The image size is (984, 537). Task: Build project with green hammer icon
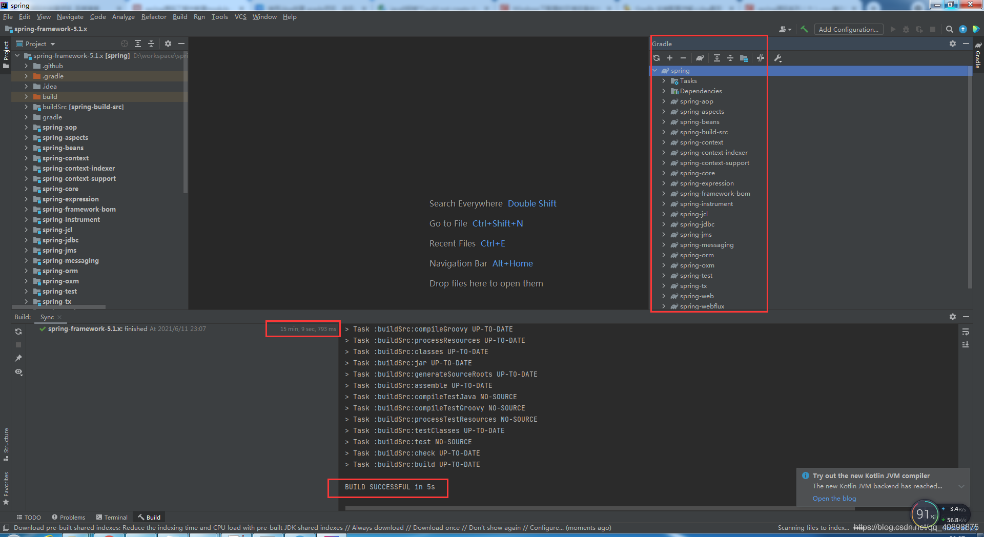[x=804, y=29]
